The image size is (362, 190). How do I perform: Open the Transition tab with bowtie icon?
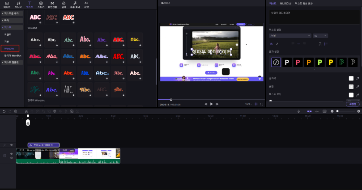[x=52, y=4]
